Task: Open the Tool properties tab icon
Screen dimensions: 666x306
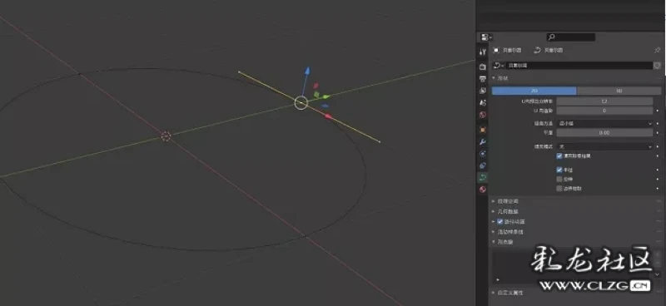Action: [x=483, y=52]
